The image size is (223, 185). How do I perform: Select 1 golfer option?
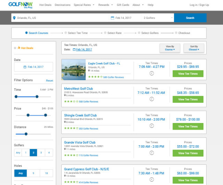click(26, 153)
